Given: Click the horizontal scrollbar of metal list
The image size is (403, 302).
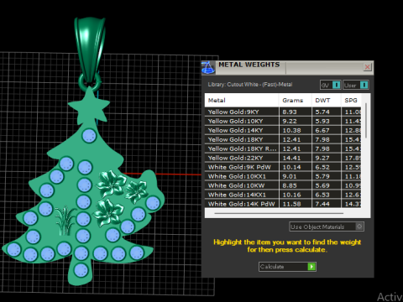Looking at the screenshot, I should (279, 213).
